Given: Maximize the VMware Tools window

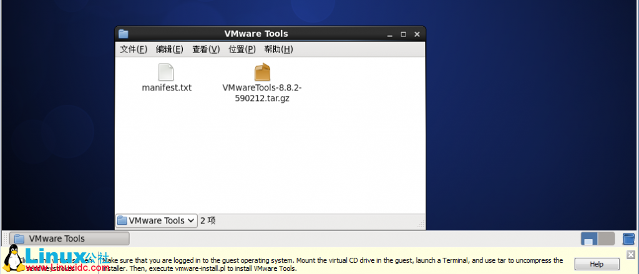Looking at the screenshot, I should pos(403,34).
